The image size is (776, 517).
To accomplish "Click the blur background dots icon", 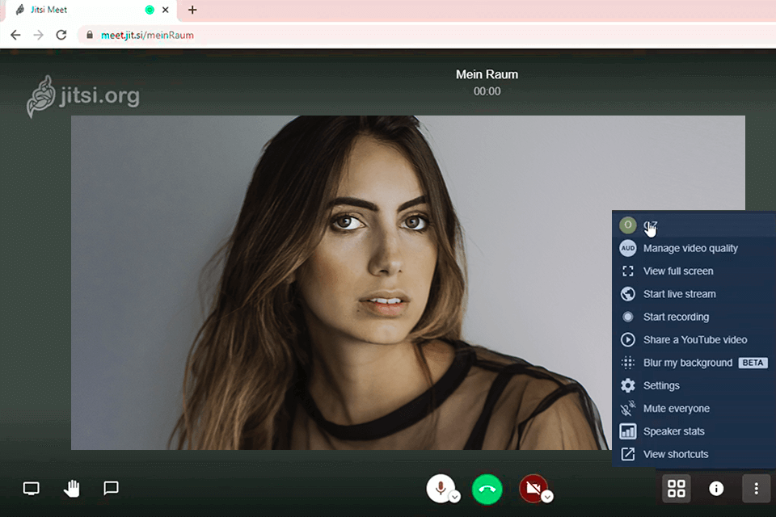I will [x=627, y=363].
